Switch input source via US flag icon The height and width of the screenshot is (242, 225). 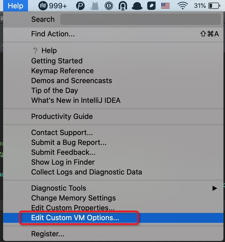(x=165, y=6)
